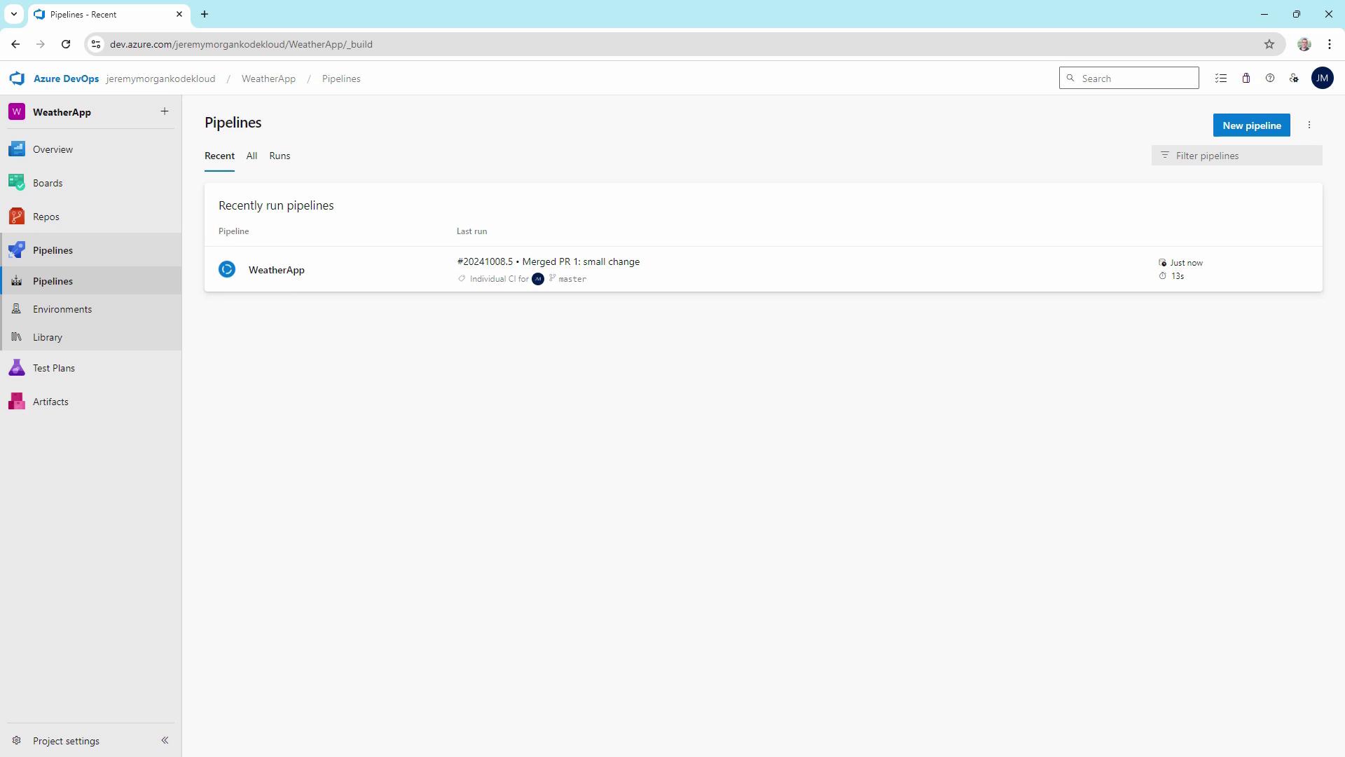Open the help question mark icon
Viewport: 1345px width, 757px height.
(1270, 79)
